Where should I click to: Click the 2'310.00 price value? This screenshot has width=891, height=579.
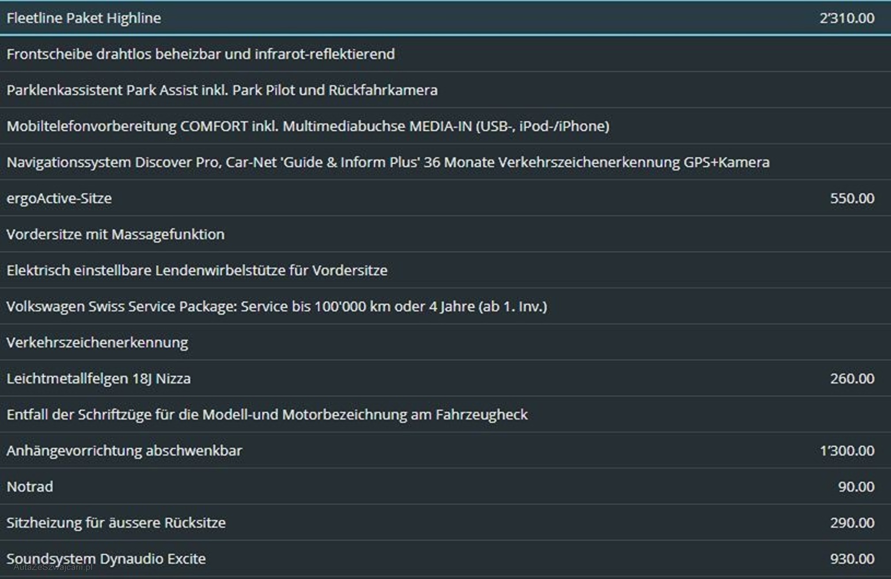tap(847, 18)
